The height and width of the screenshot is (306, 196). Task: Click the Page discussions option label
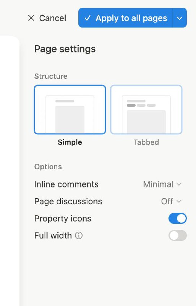tap(68, 201)
